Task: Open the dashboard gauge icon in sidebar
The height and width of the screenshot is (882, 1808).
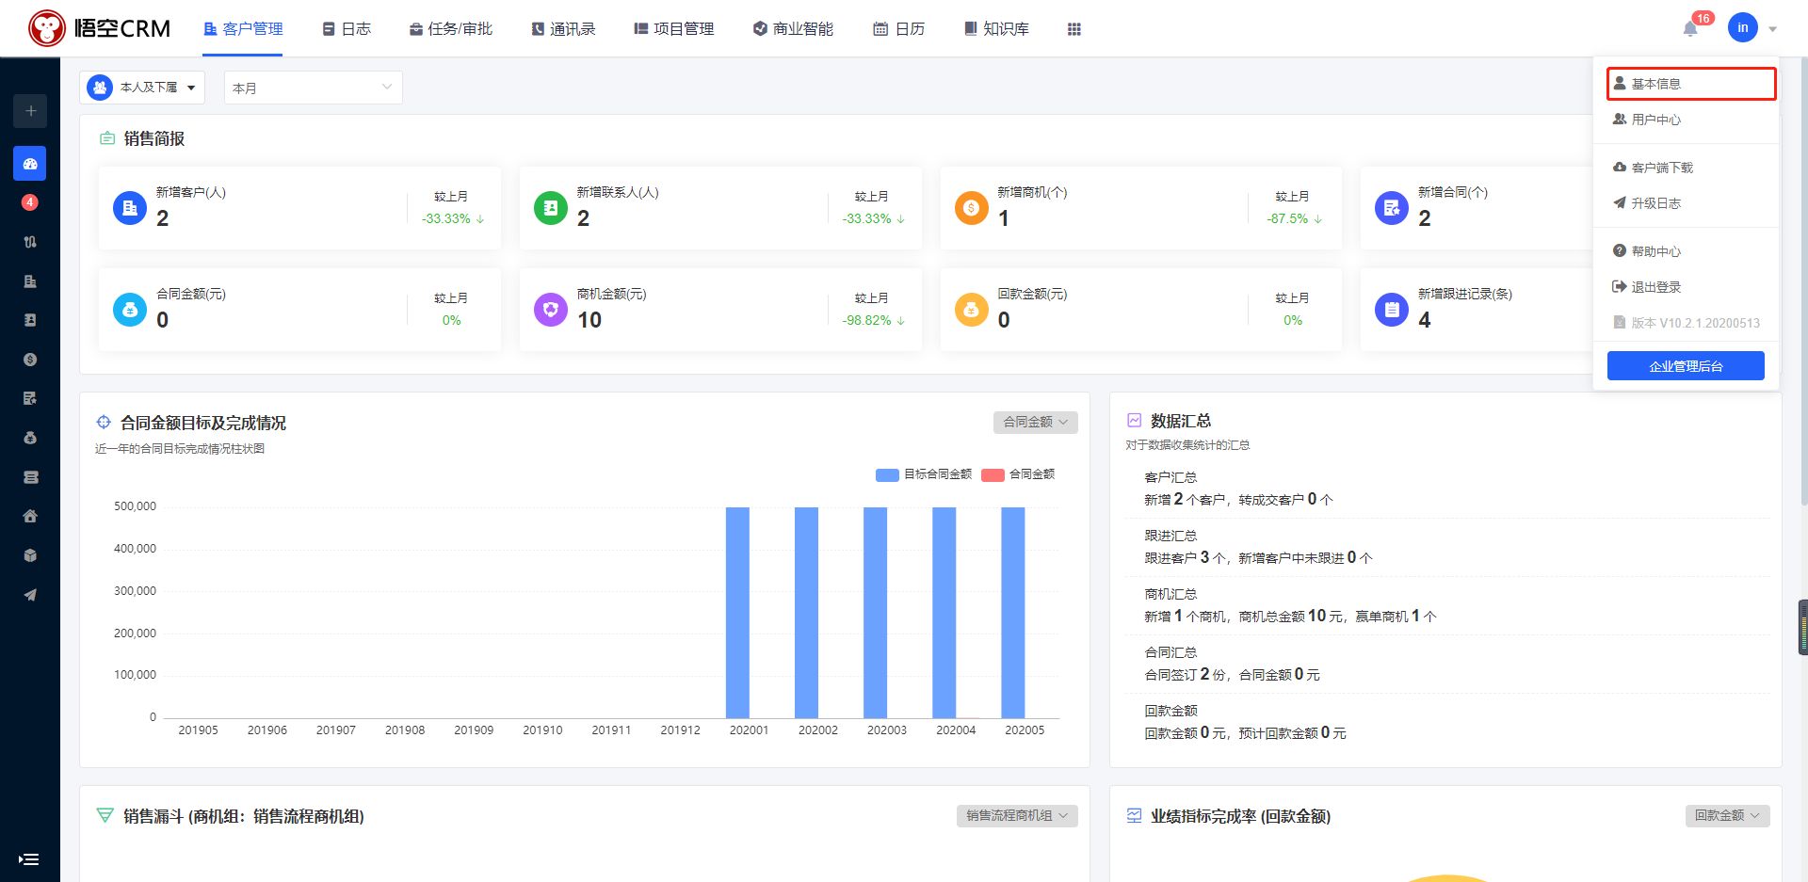Action: [30, 164]
